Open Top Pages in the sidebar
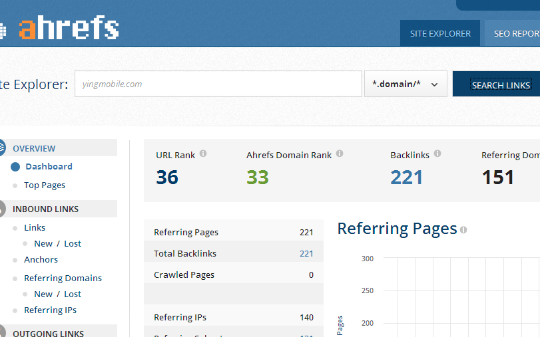Screen dimensions: 540x337 click(x=45, y=185)
